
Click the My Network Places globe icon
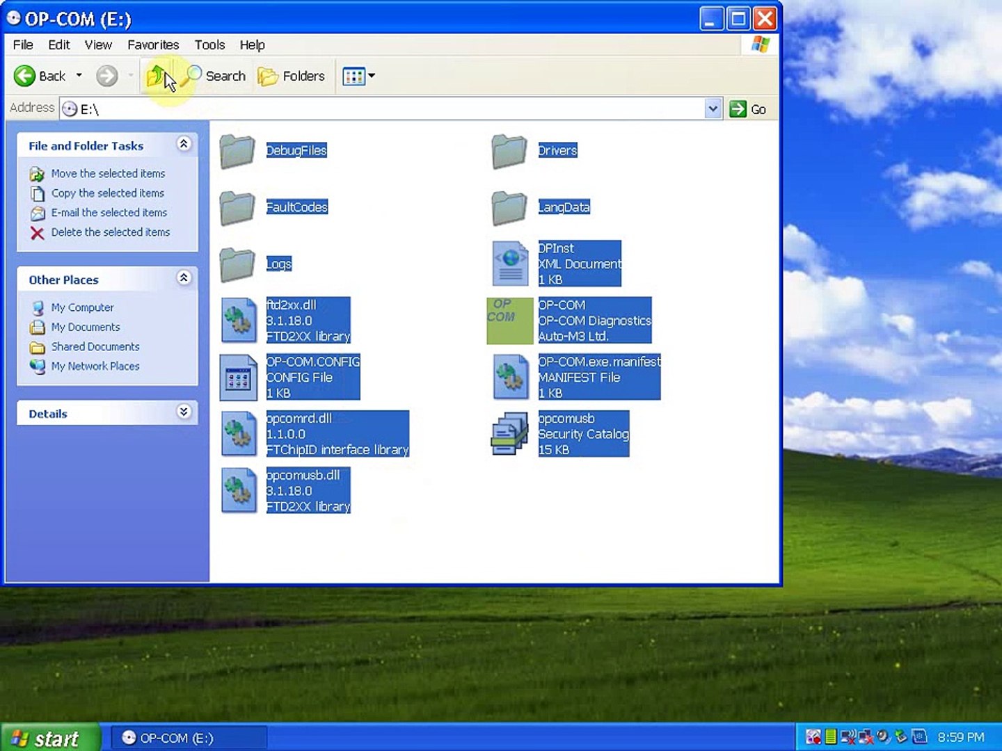click(38, 366)
